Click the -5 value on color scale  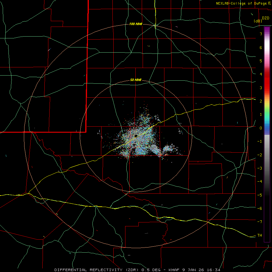[x=260, y=195]
